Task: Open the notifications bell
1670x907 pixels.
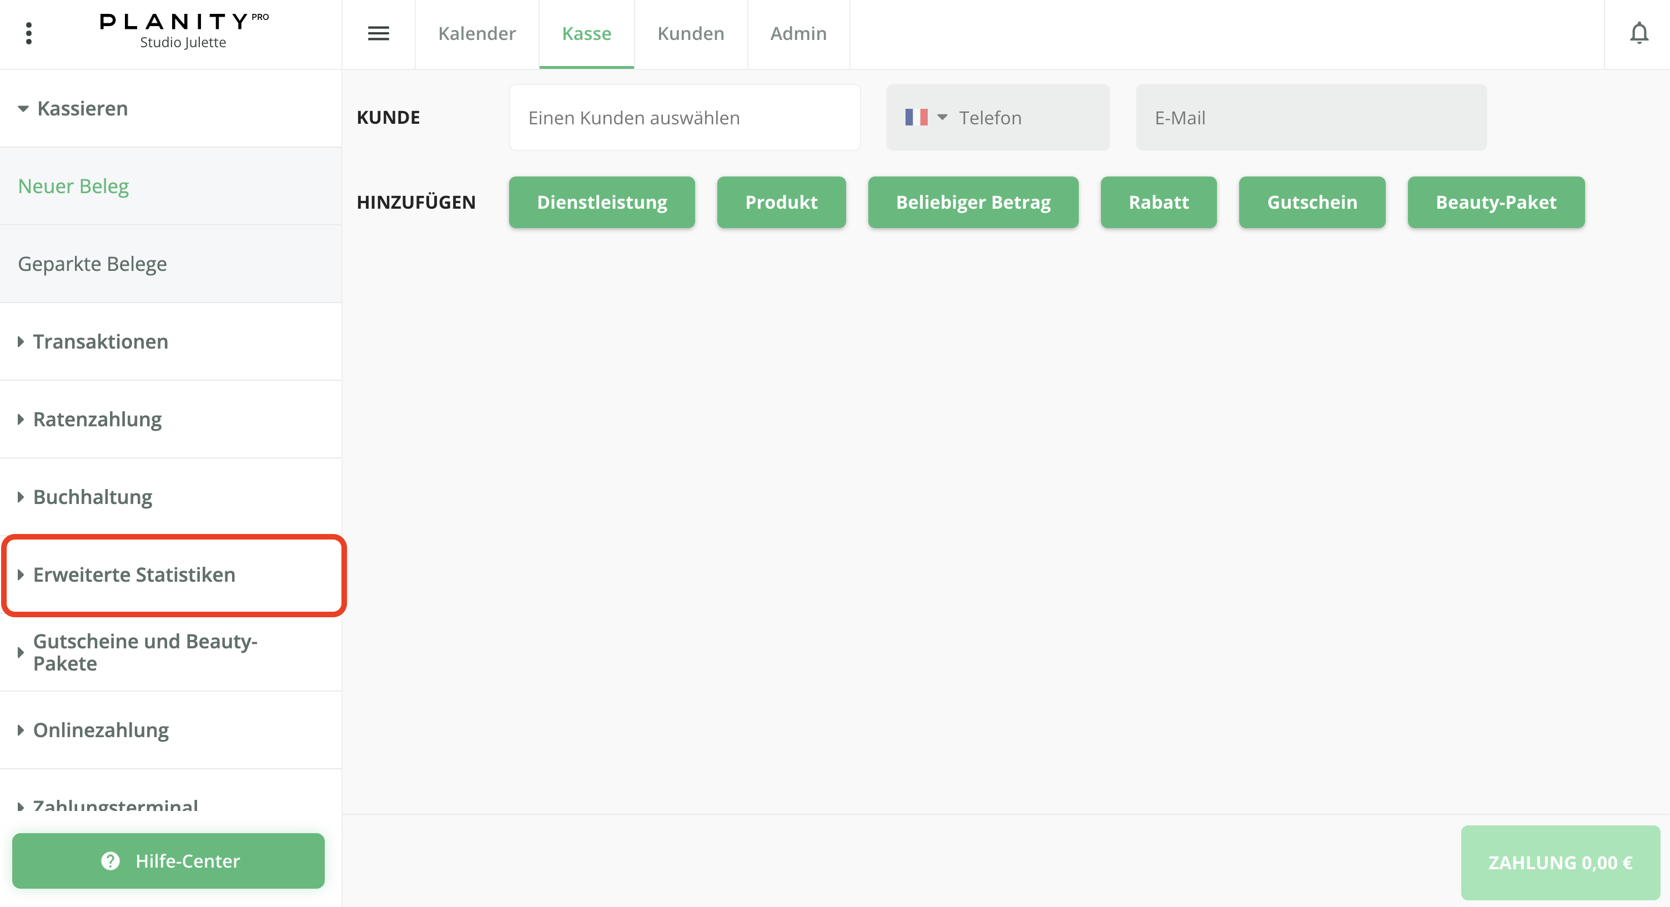Action: tap(1638, 33)
